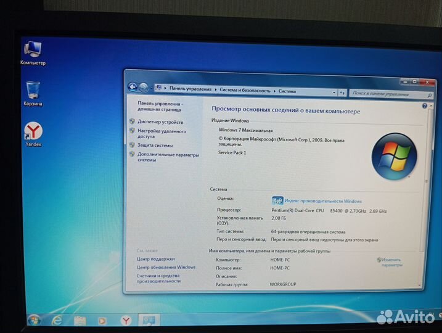The image size is (442, 333).
Task: Open the Компьютер desktop icon
Action: tap(33, 53)
